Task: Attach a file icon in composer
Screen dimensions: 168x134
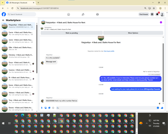Action: [x=45, y=108]
